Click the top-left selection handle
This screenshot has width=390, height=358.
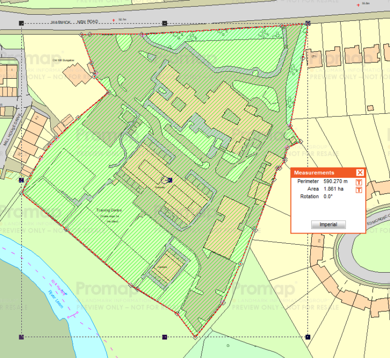[x=21, y=23]
